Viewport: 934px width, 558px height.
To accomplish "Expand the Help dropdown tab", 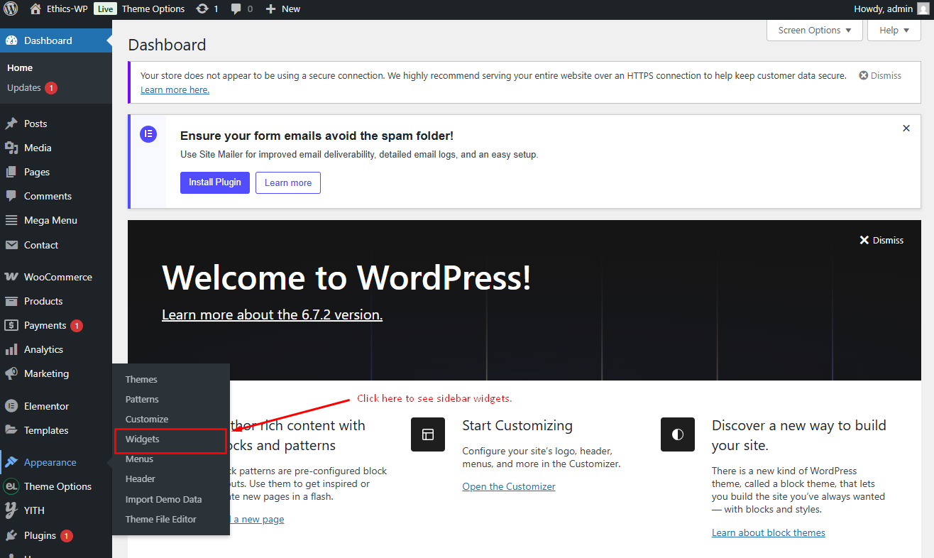I will tap(894, 31).
